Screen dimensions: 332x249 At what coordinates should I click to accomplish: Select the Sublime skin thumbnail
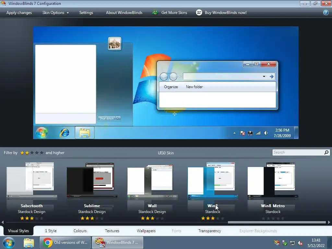point(92,180)
